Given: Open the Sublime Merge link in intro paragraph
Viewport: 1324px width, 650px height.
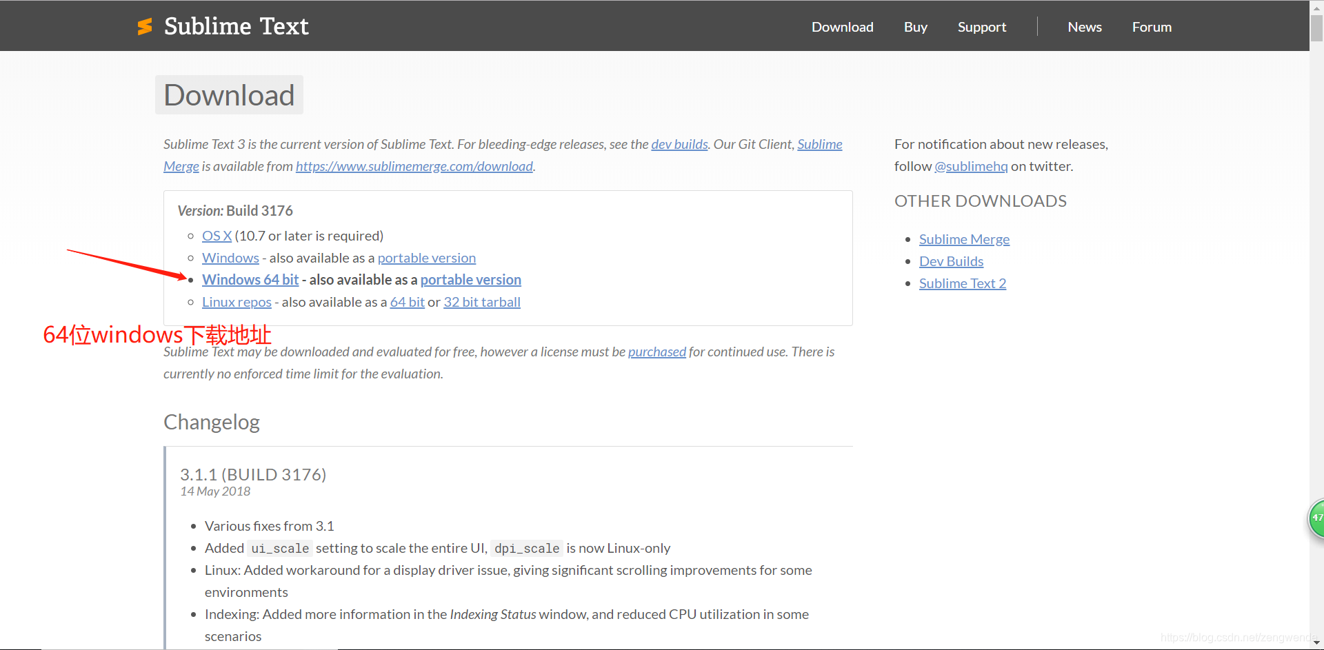Looking at the screenshot, I should pos(819,144).
